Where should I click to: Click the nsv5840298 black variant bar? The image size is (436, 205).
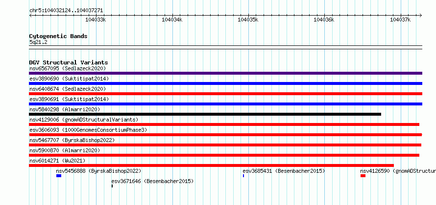pos(205,114)
